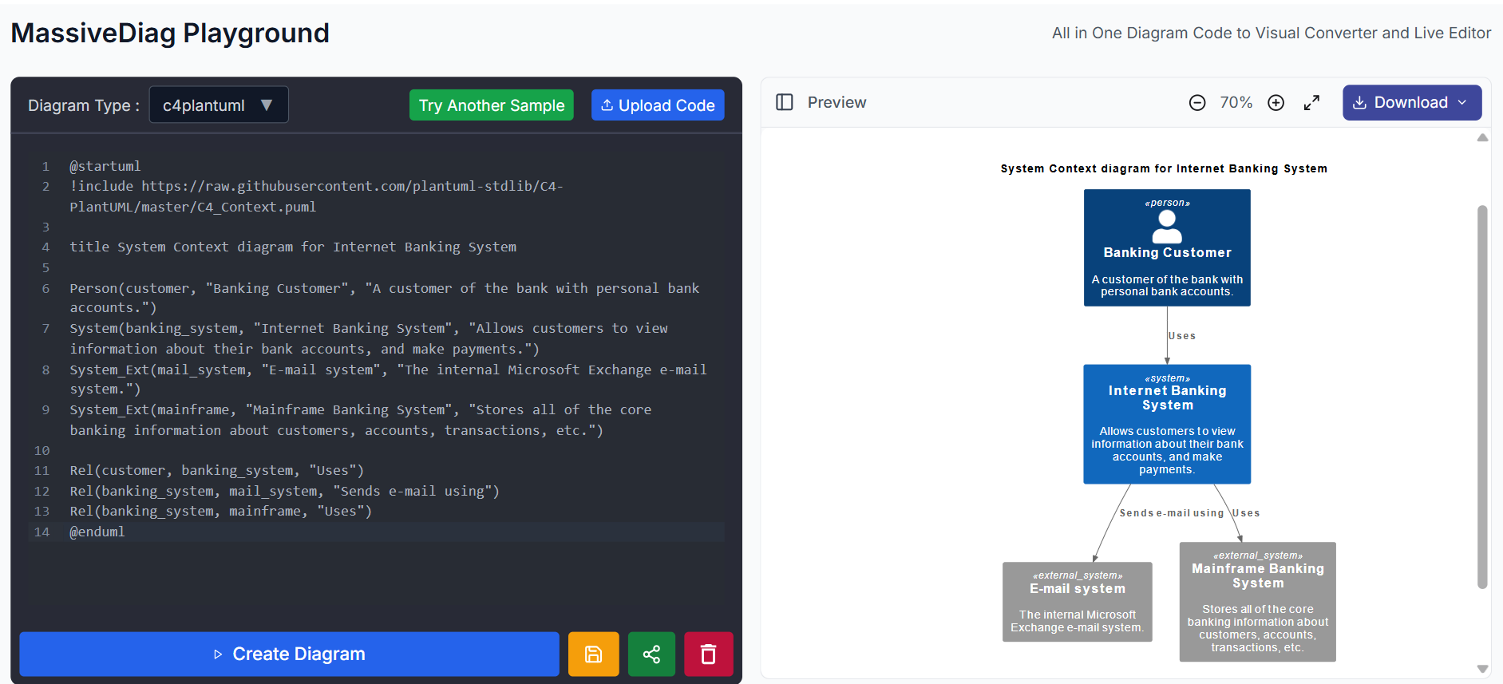Open the Download dropdown menu
The image size is (1503, 684).
(x=1411, y=103)
